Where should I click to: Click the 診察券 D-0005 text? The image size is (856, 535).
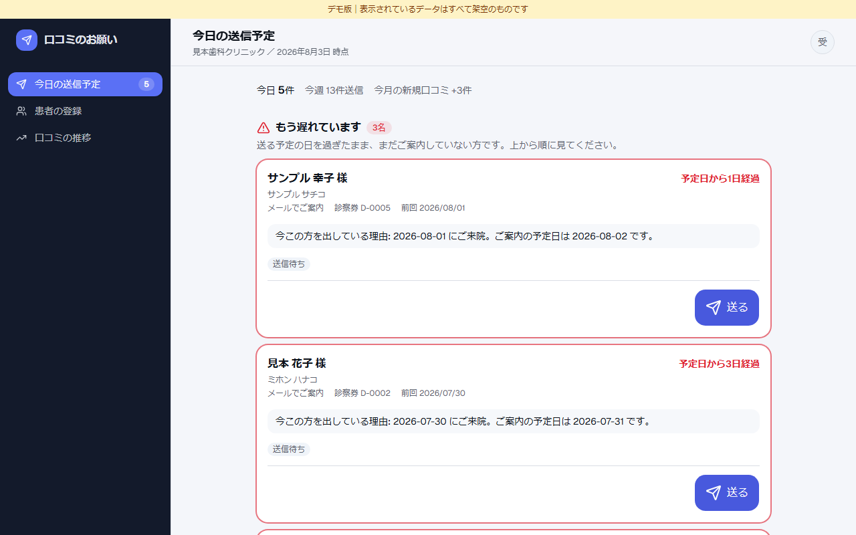coord(362,208)
